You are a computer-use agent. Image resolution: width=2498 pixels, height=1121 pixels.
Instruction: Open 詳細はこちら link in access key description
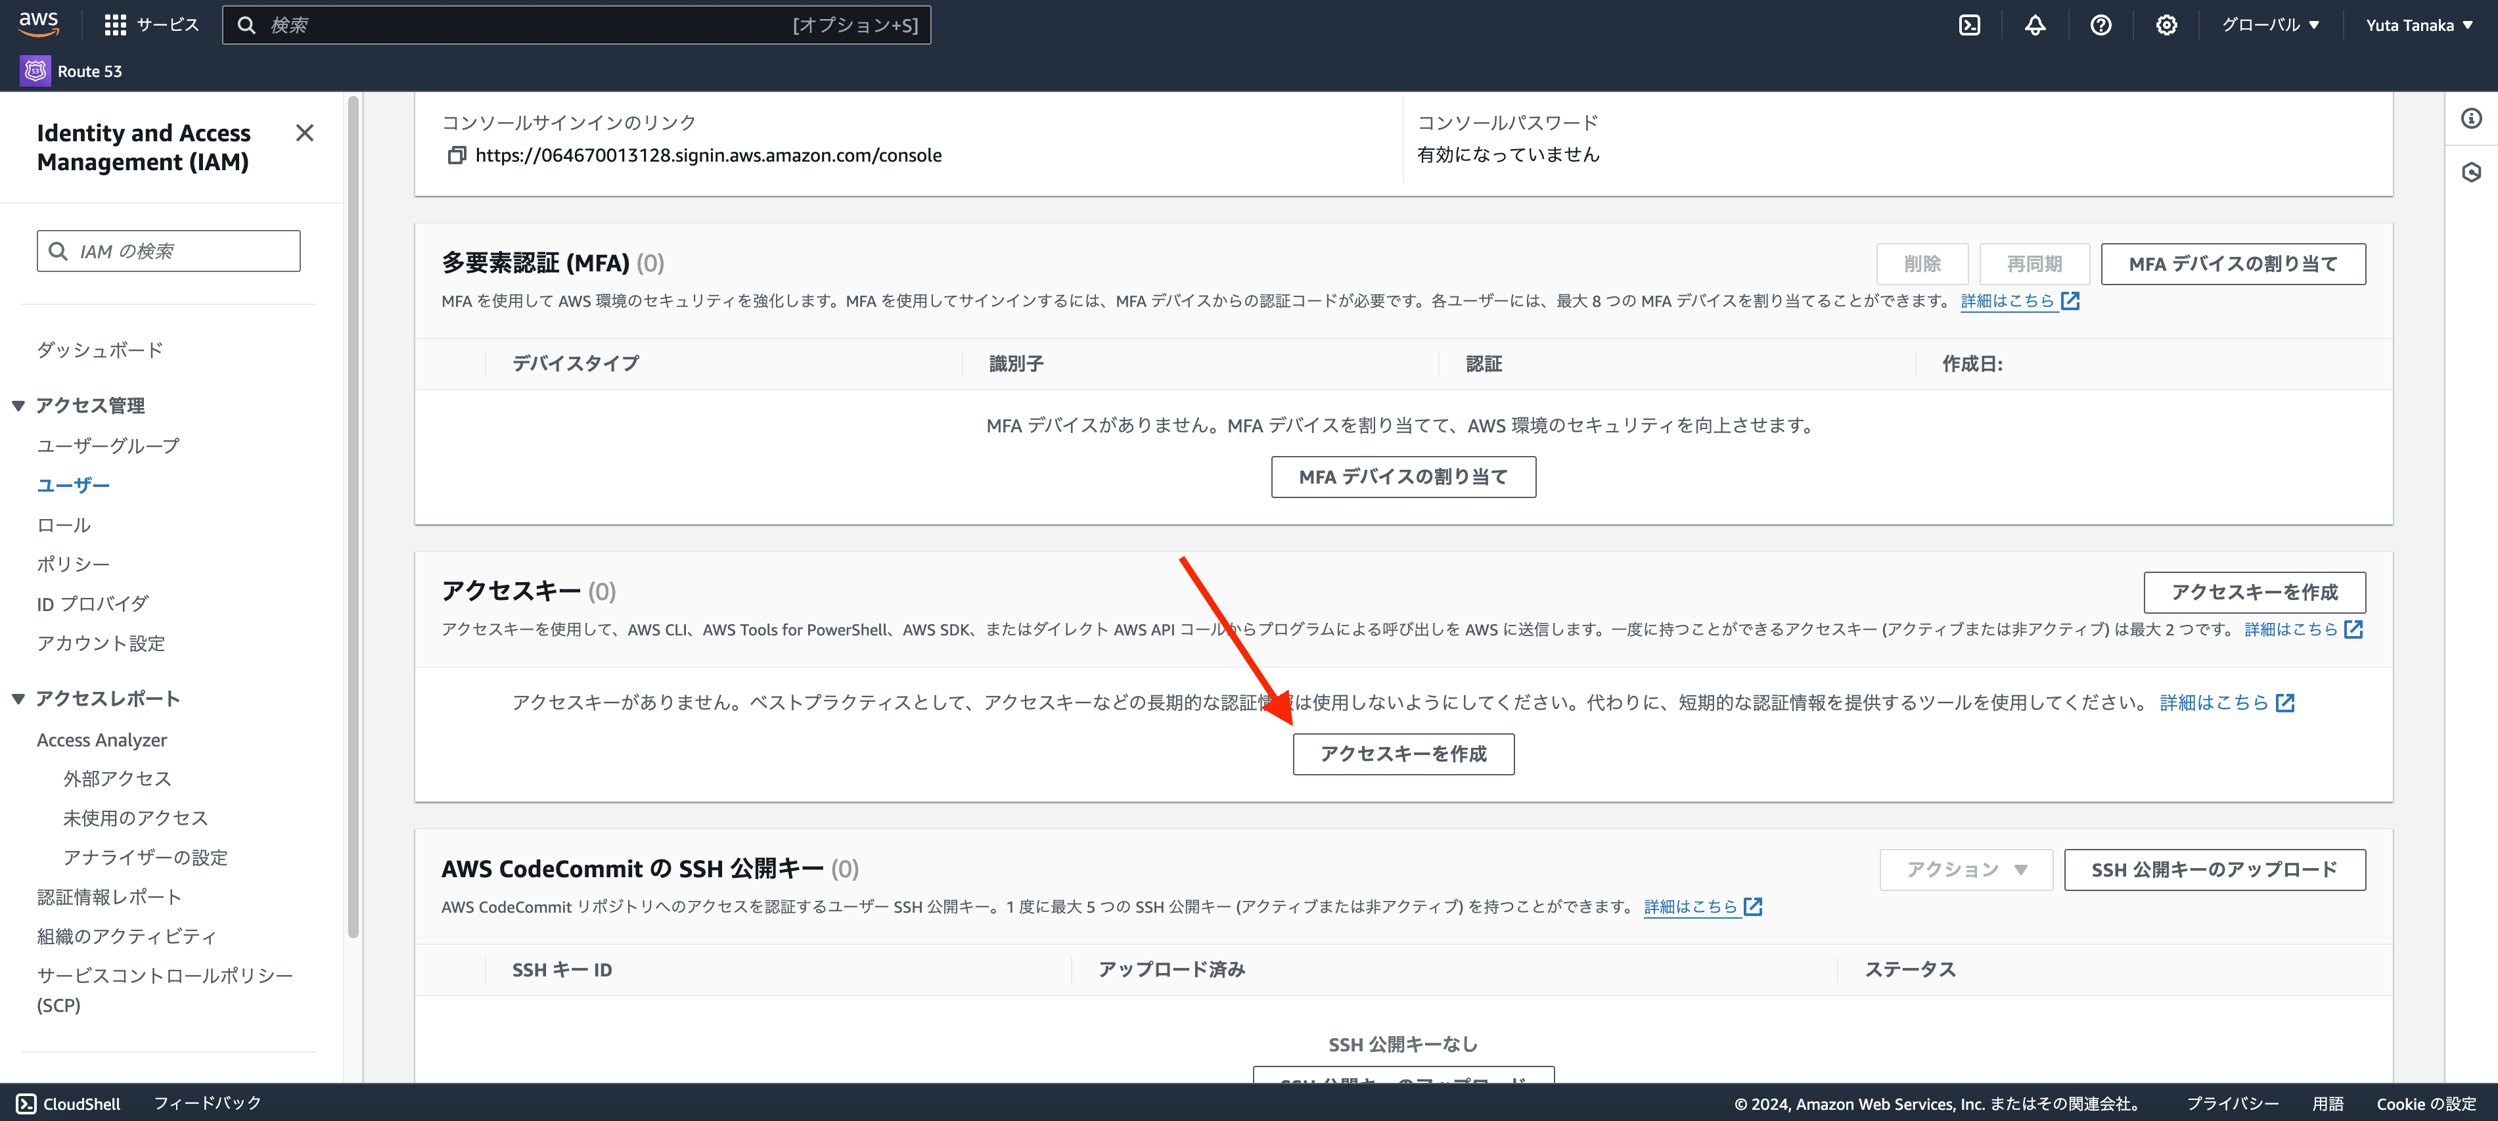click(x=2290, y=629)
